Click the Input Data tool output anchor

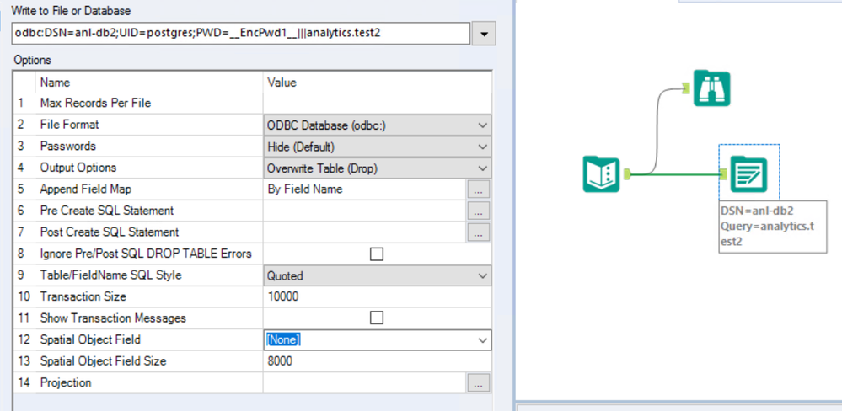627,173
